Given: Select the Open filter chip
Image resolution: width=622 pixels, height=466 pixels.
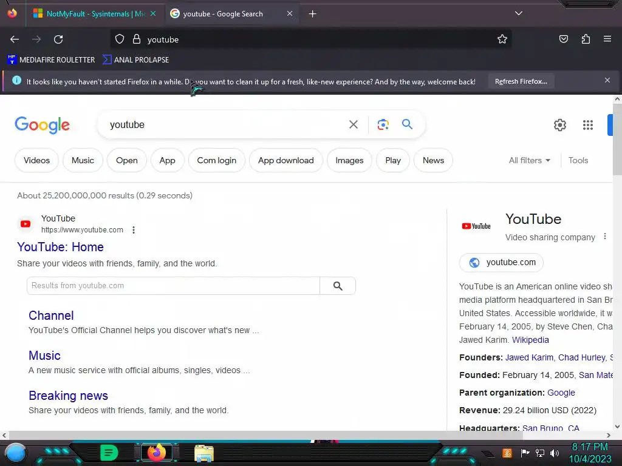Looking at the screenshot, I should [x=127, y=160].
